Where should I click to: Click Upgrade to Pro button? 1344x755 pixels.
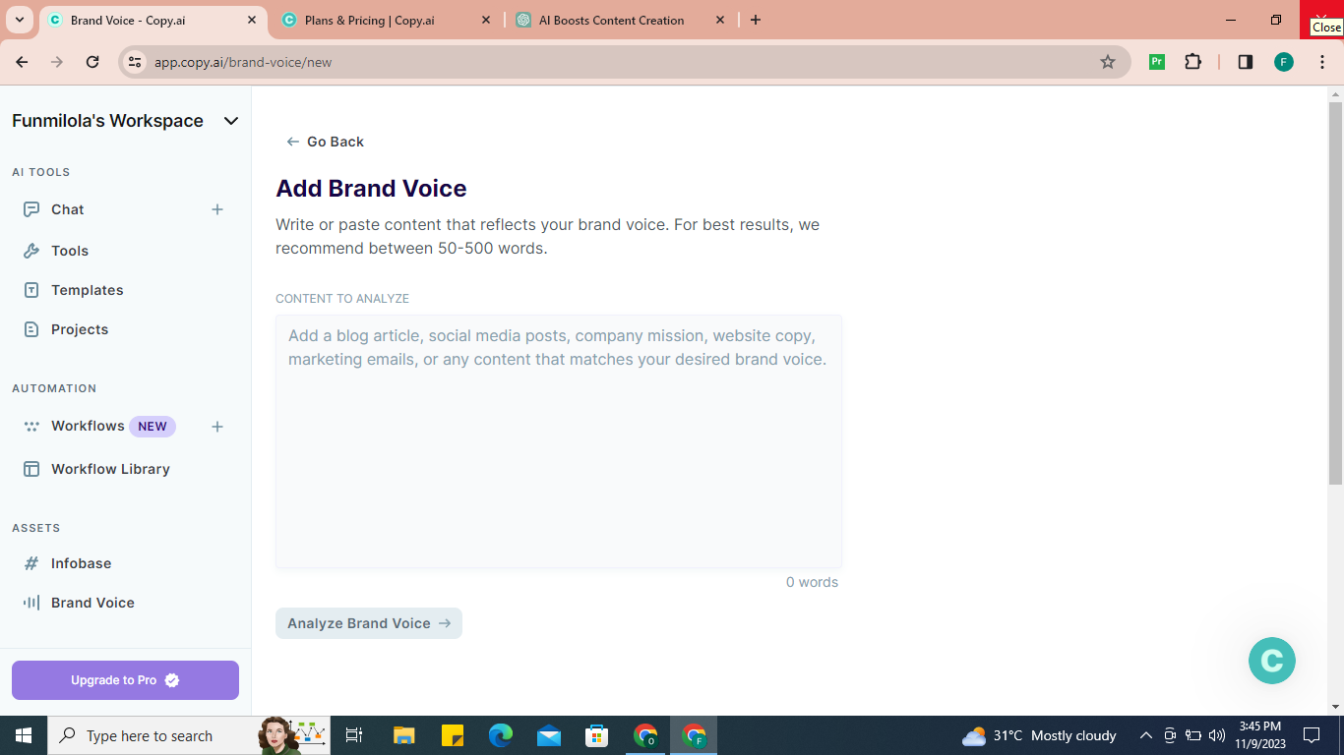click(125, 680)
